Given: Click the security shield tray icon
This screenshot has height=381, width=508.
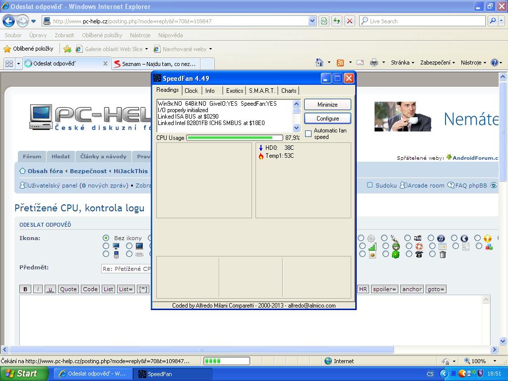Looking at the screenshot, I should tap(480, 374).
